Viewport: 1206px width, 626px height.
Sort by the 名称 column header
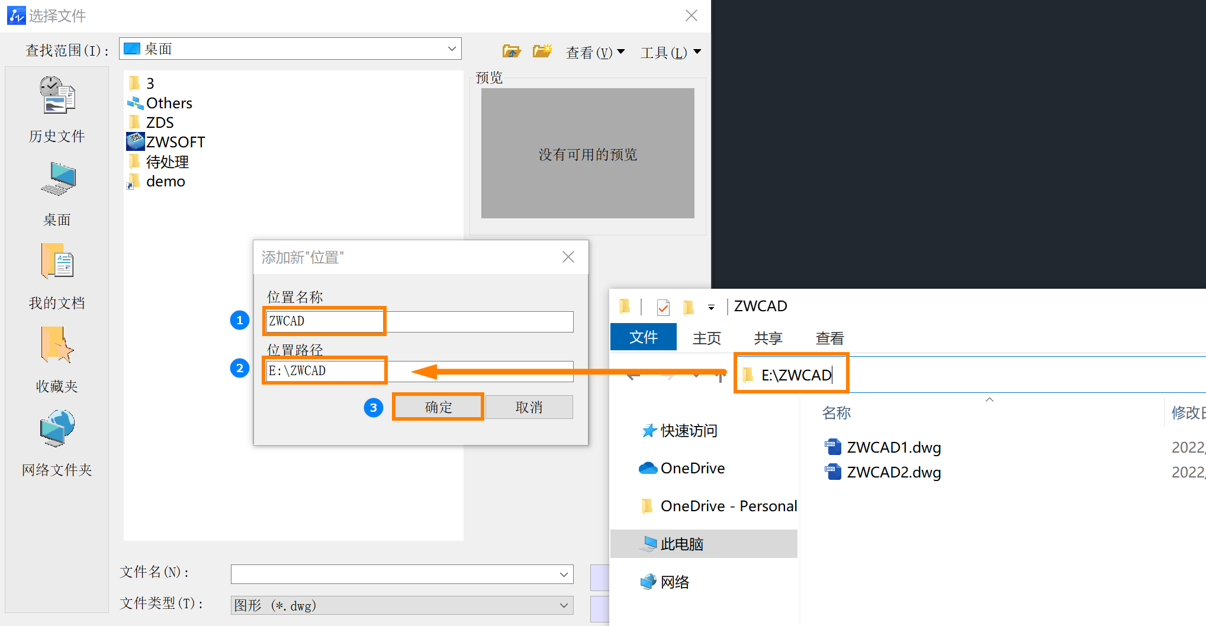coord(836,412)
